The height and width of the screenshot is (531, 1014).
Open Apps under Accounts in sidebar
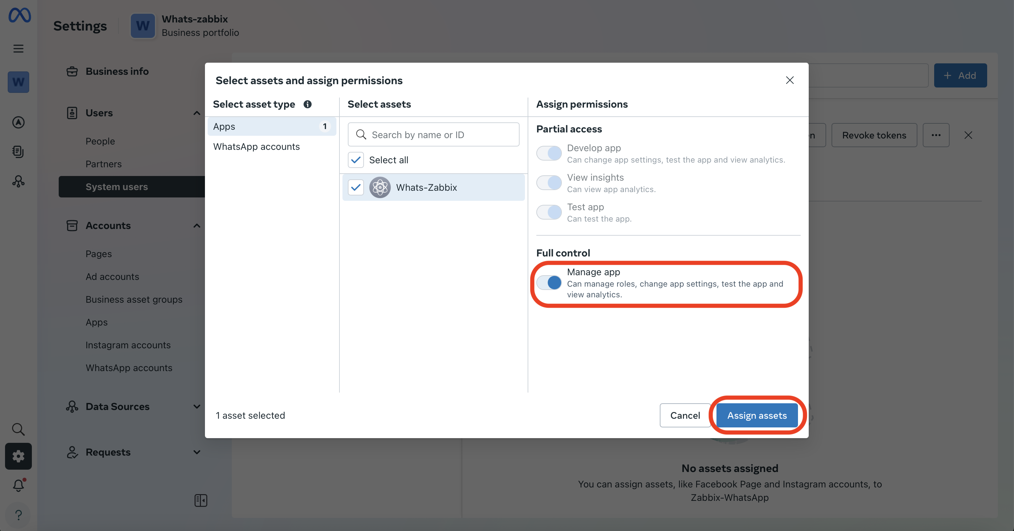coord(97,322)
